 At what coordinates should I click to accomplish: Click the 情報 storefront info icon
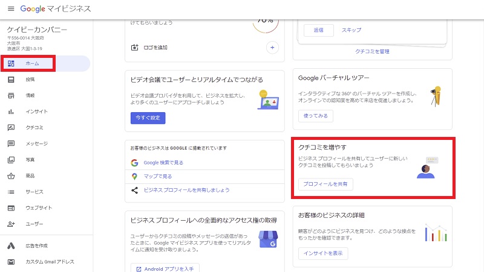(11, 95)
